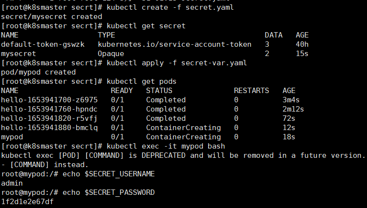Click the TYPE column header in secrets table
Image resolution: width=367 pixels, height=208 pixels.
106,35
